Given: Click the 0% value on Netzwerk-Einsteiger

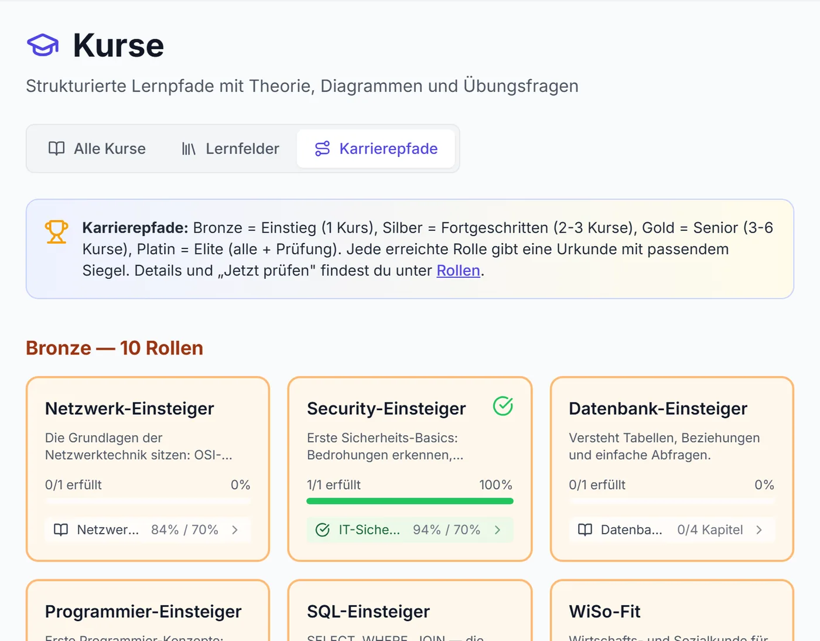Looking at the screenshot, I should tap(240, 485).
